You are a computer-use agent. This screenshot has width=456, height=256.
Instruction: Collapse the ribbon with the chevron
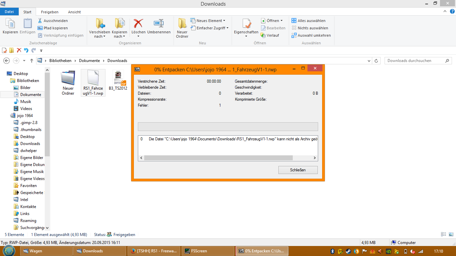click(445, 11)
